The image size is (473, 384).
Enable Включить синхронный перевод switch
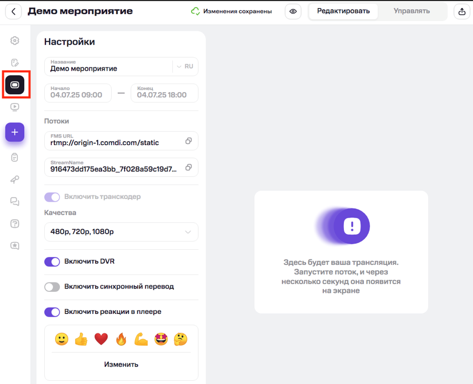click(52, 287)
